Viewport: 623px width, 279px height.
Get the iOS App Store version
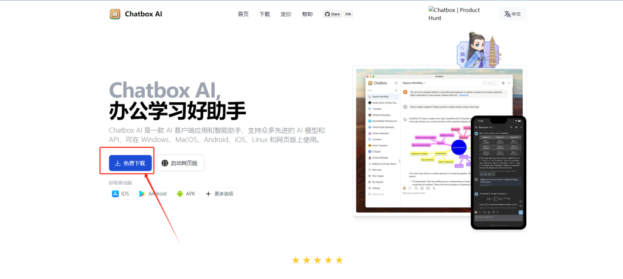121,194
